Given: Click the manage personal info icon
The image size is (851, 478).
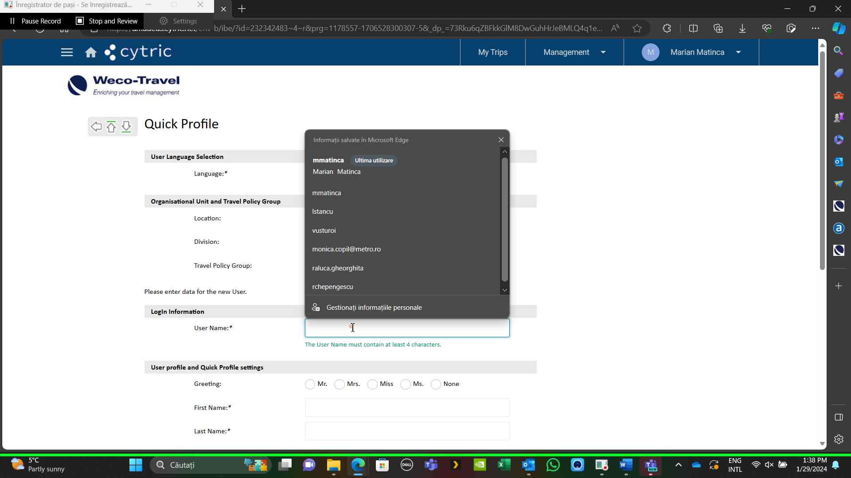Looking at the screenshot, I should click(x=316, y=307).
